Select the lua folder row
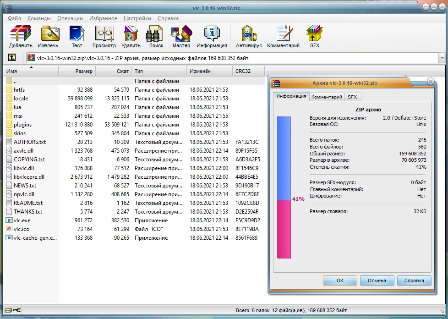448x319 pixels. (x=134, y=107)
